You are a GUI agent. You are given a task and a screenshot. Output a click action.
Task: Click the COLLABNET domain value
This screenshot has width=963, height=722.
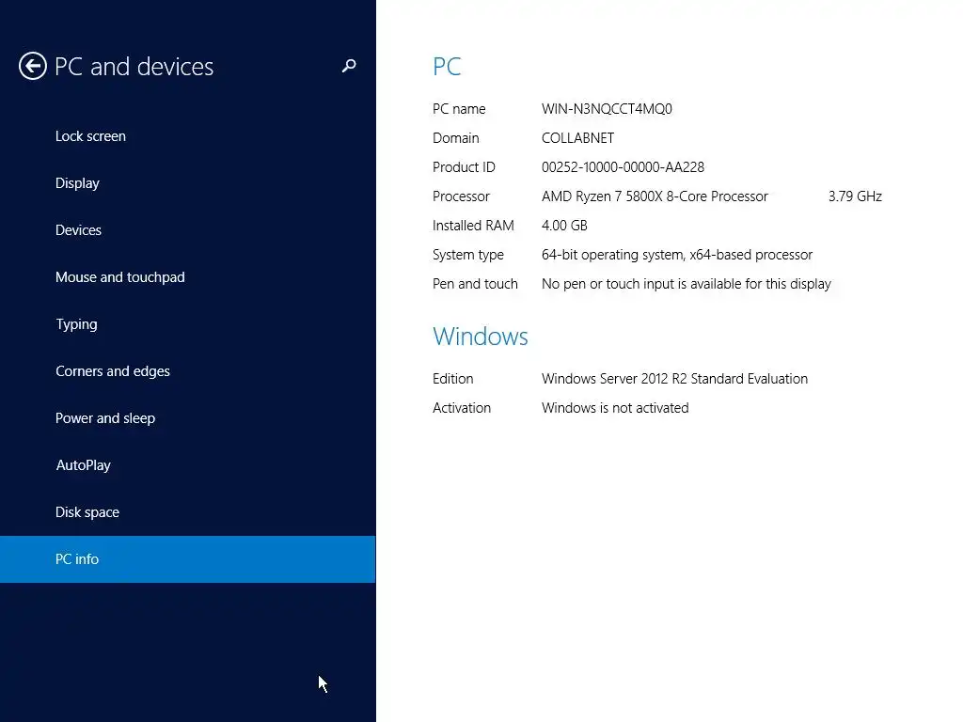coord(577,138)
